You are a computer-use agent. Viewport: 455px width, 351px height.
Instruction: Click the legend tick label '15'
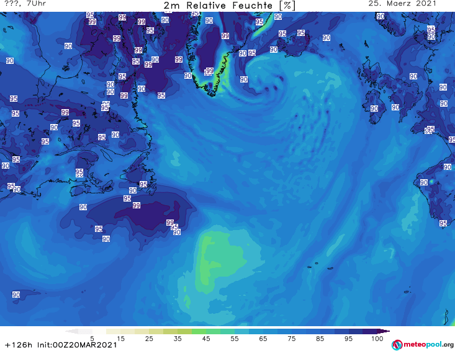point(120,338)
